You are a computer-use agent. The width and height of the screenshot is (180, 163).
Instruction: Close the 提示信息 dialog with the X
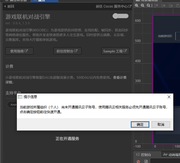click(x=169, y=97)
